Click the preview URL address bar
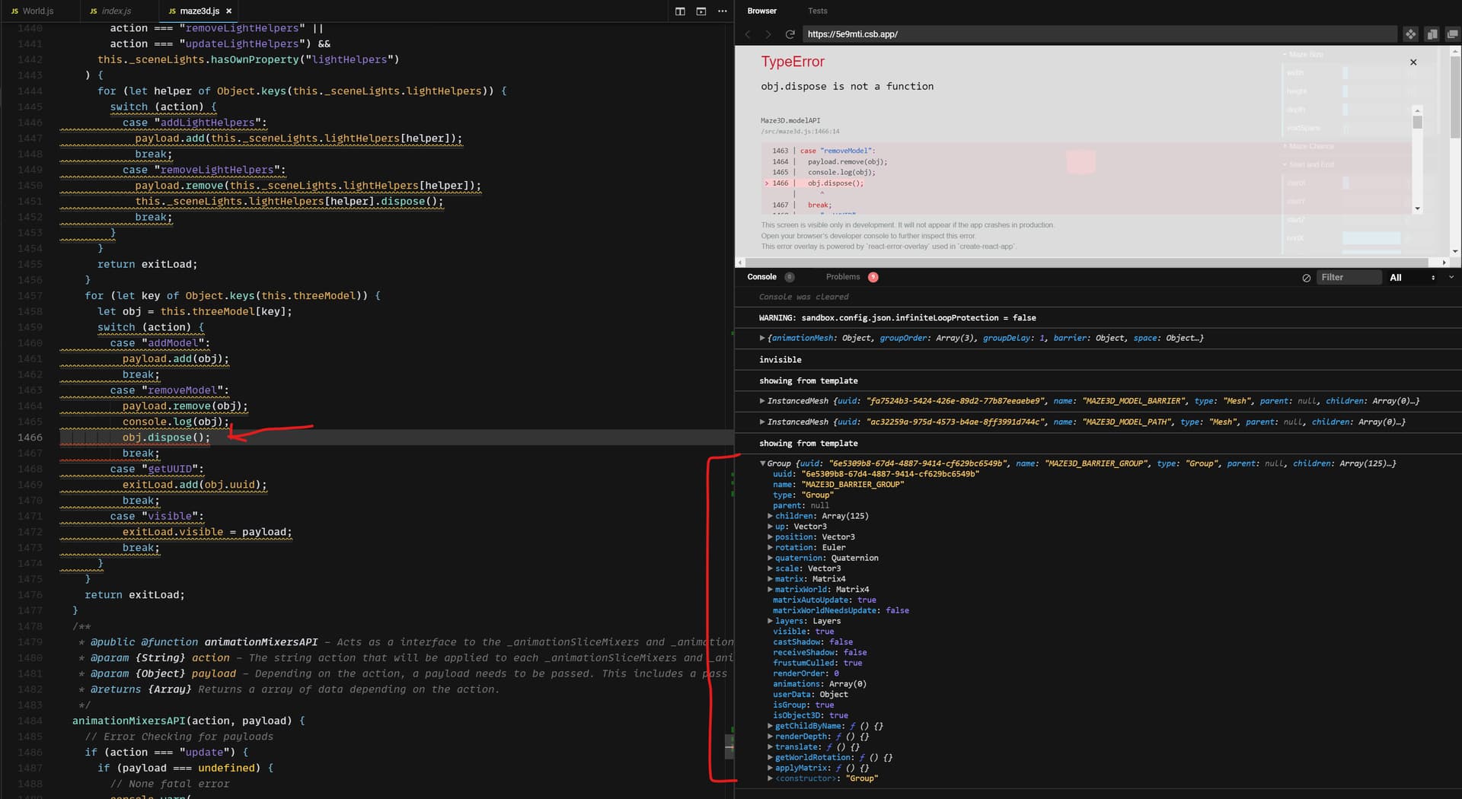This screenshot has height=799, width=1462. pyautogui.click(x=1096, y=34)
